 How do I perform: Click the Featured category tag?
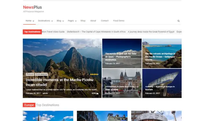pyautogui.click(x=30, y=74)
